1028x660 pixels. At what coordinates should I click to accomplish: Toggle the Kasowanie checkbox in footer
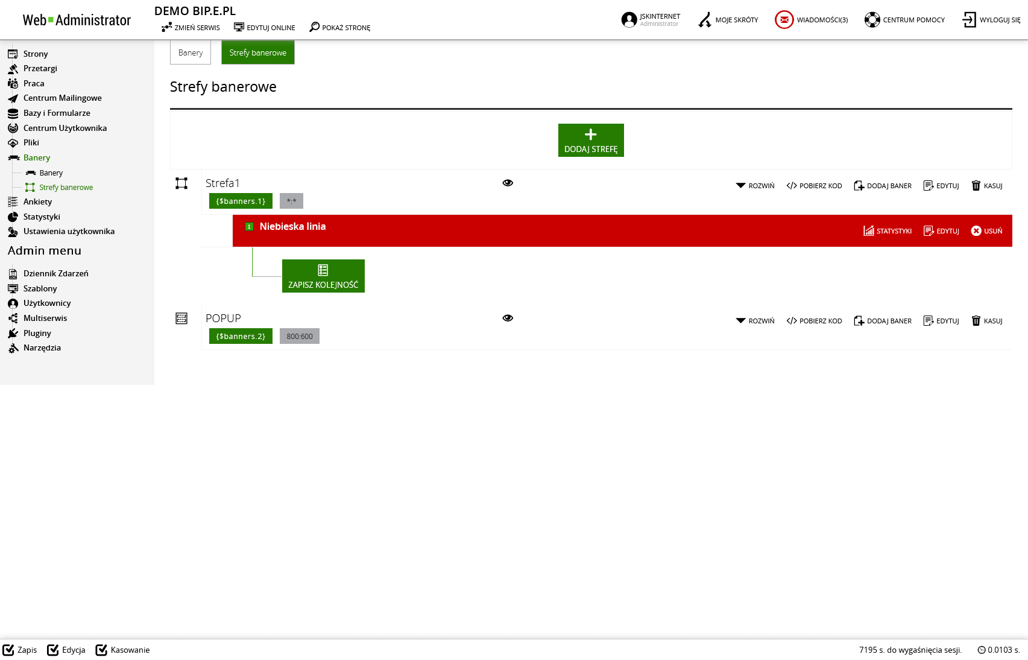(x=101, y=650)
